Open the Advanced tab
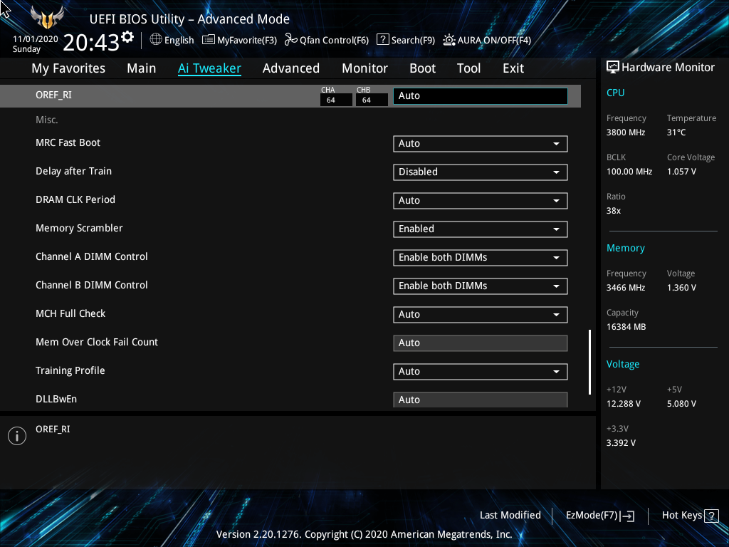 pyautogui.click(x=291, y=68)
